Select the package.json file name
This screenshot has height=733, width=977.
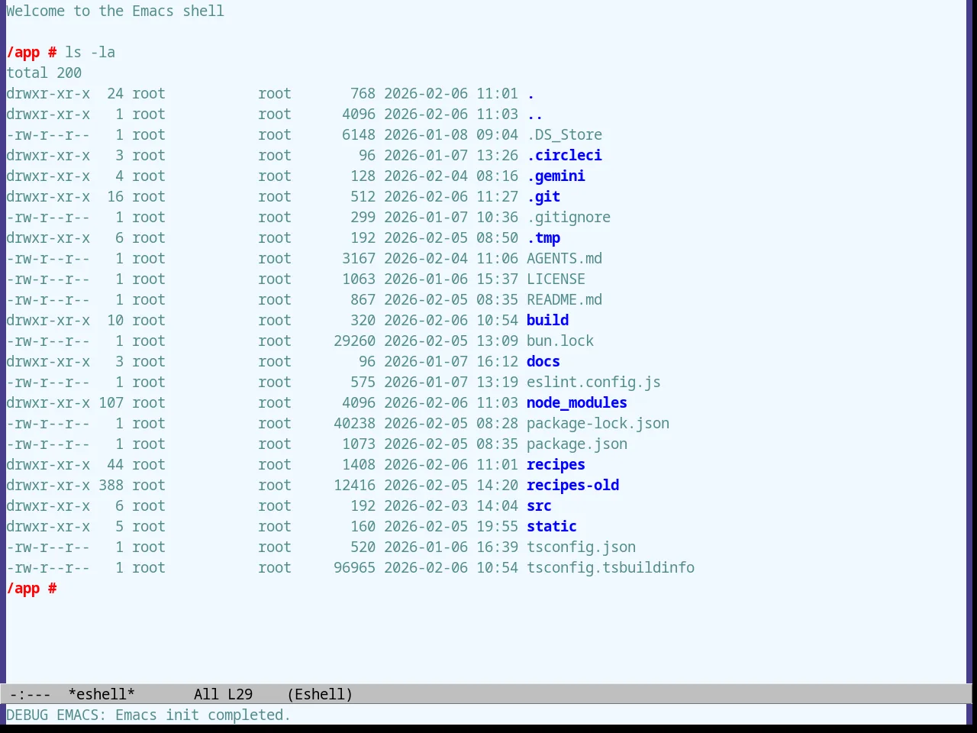(577, 444)
